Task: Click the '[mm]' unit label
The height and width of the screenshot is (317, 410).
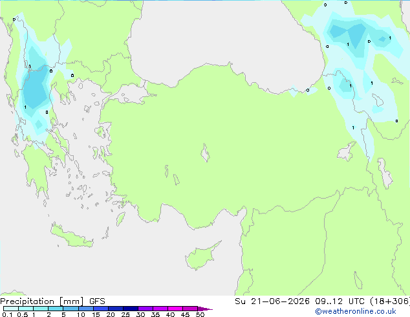Action: pos(72,301)
